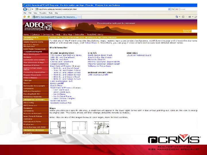Click the first site map thumbnail
The width and height of the screenshot is (207, 155).
[x=58, y=128]
